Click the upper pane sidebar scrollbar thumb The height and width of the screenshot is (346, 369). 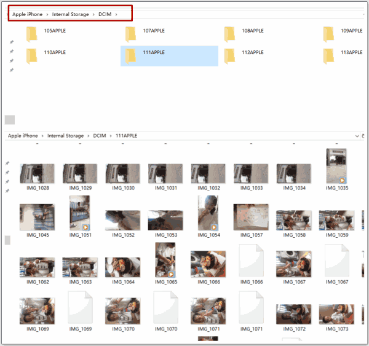pyautogui.click(x=10, y=120)
